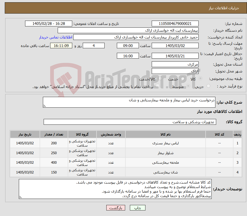Click row number 3 cell
The image size is (247, 216).
(x=237, y=162)
